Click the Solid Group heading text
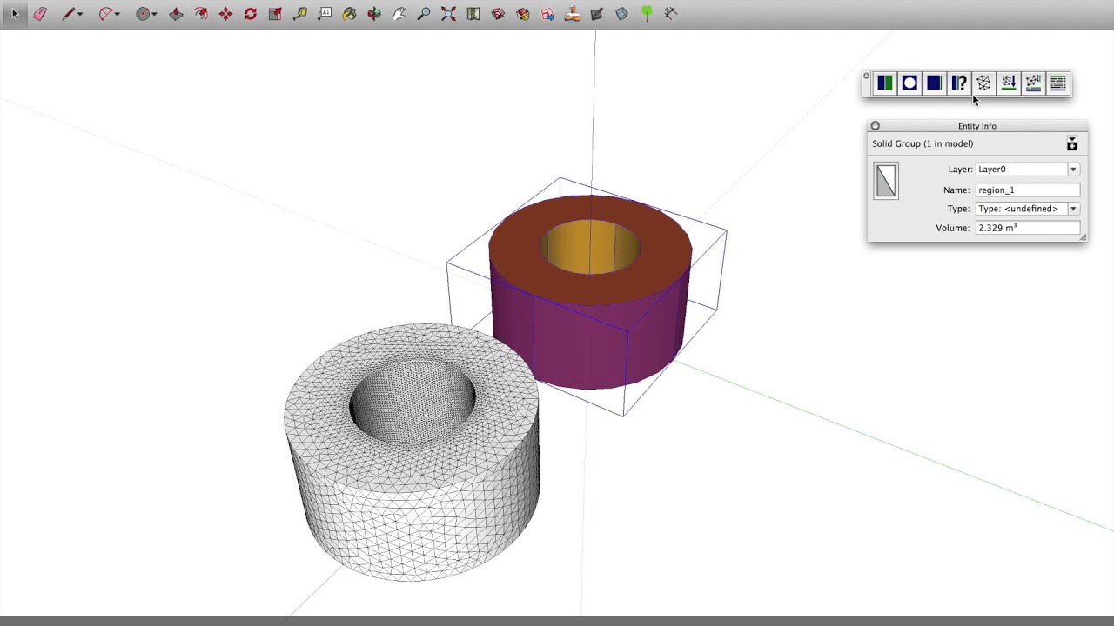Screen dimensions: 1114x626 923,143
